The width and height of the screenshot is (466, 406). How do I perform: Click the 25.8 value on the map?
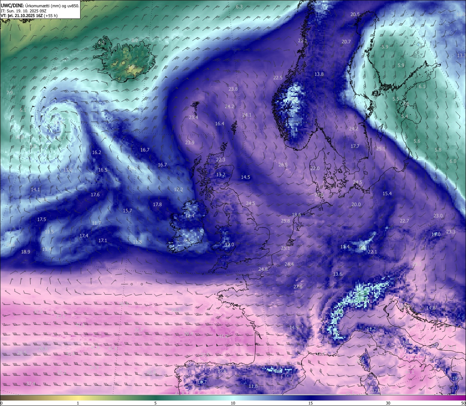(285, 221)
